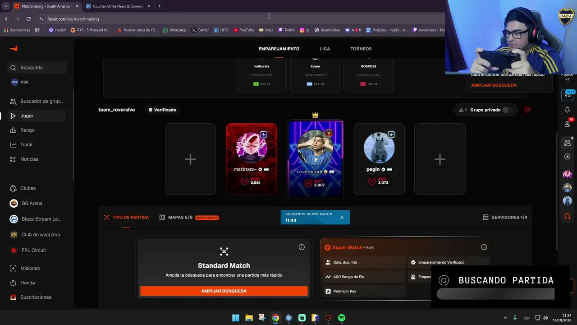Open Spotify from the taskbar
This screenshot has width=577, height=325.
click(342, 318)
